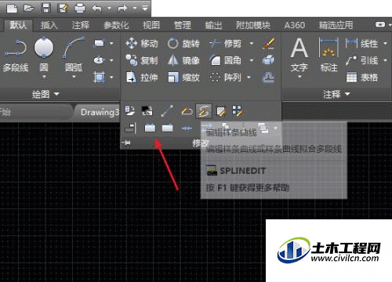Switch to the 输出 ribbon tab

click(213, 25)
